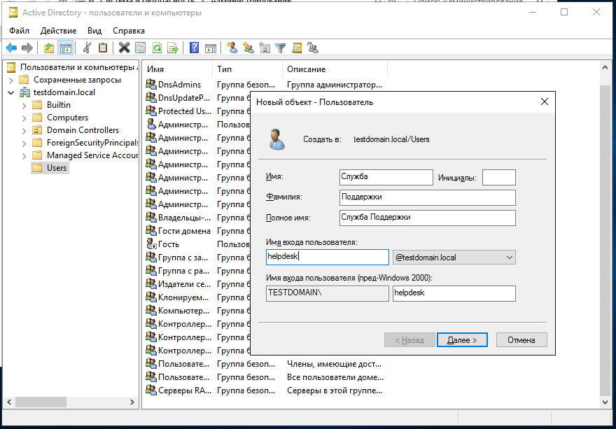Image resolution: width=616 pixels, height=429 pixels.
Task: Click the Delete (X) toolbar icon
Action: coord(124,48)
